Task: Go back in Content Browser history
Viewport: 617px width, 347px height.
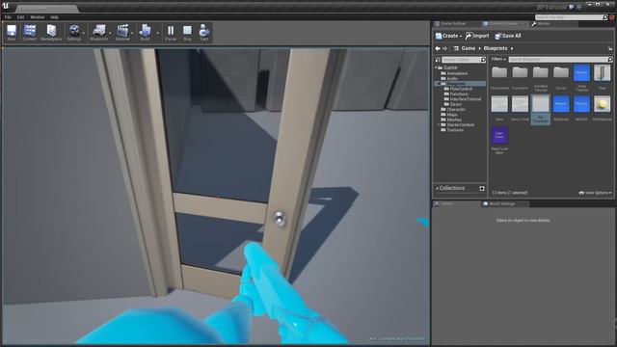Action: click(438, 48)
